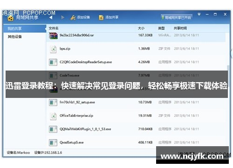Click the size value 4.26MB

pos(144,62)
